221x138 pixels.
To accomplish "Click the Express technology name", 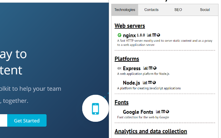I will (x=132, y=68).
